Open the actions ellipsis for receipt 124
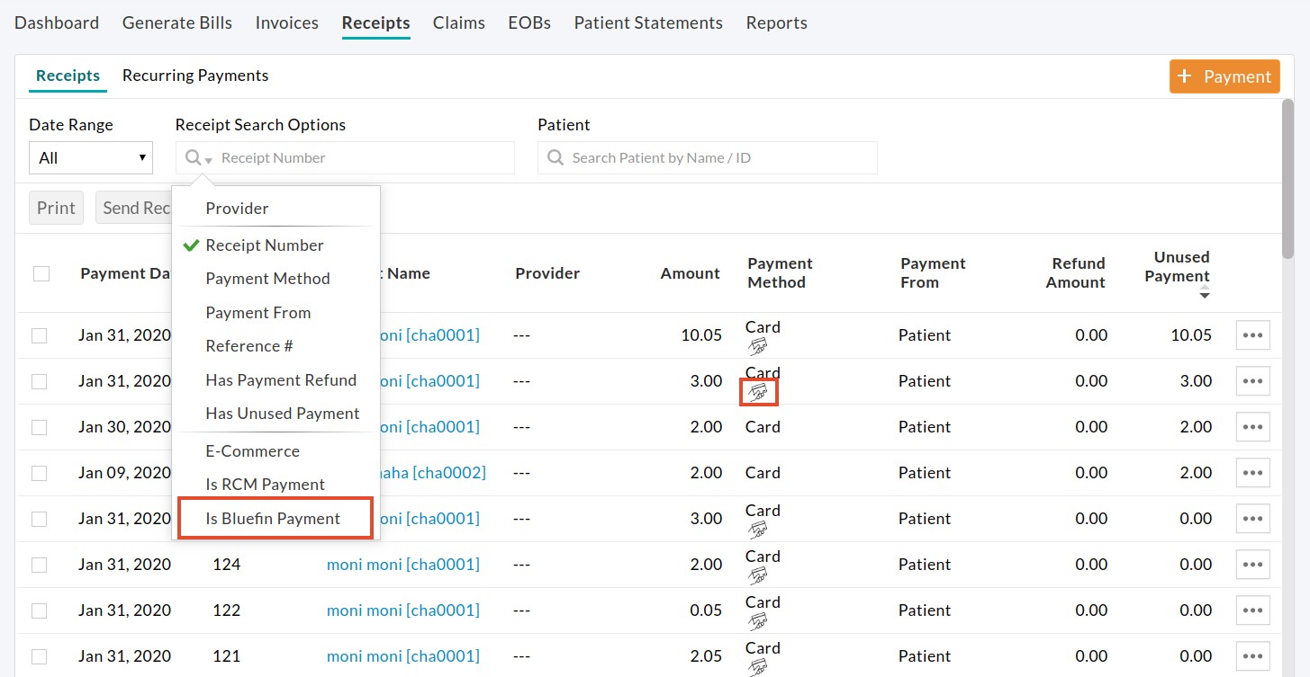The image size is (1310, 677). coord(1252,564)
